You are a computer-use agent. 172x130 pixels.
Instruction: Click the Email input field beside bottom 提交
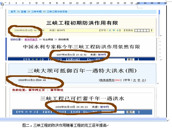tap(113, 112)
